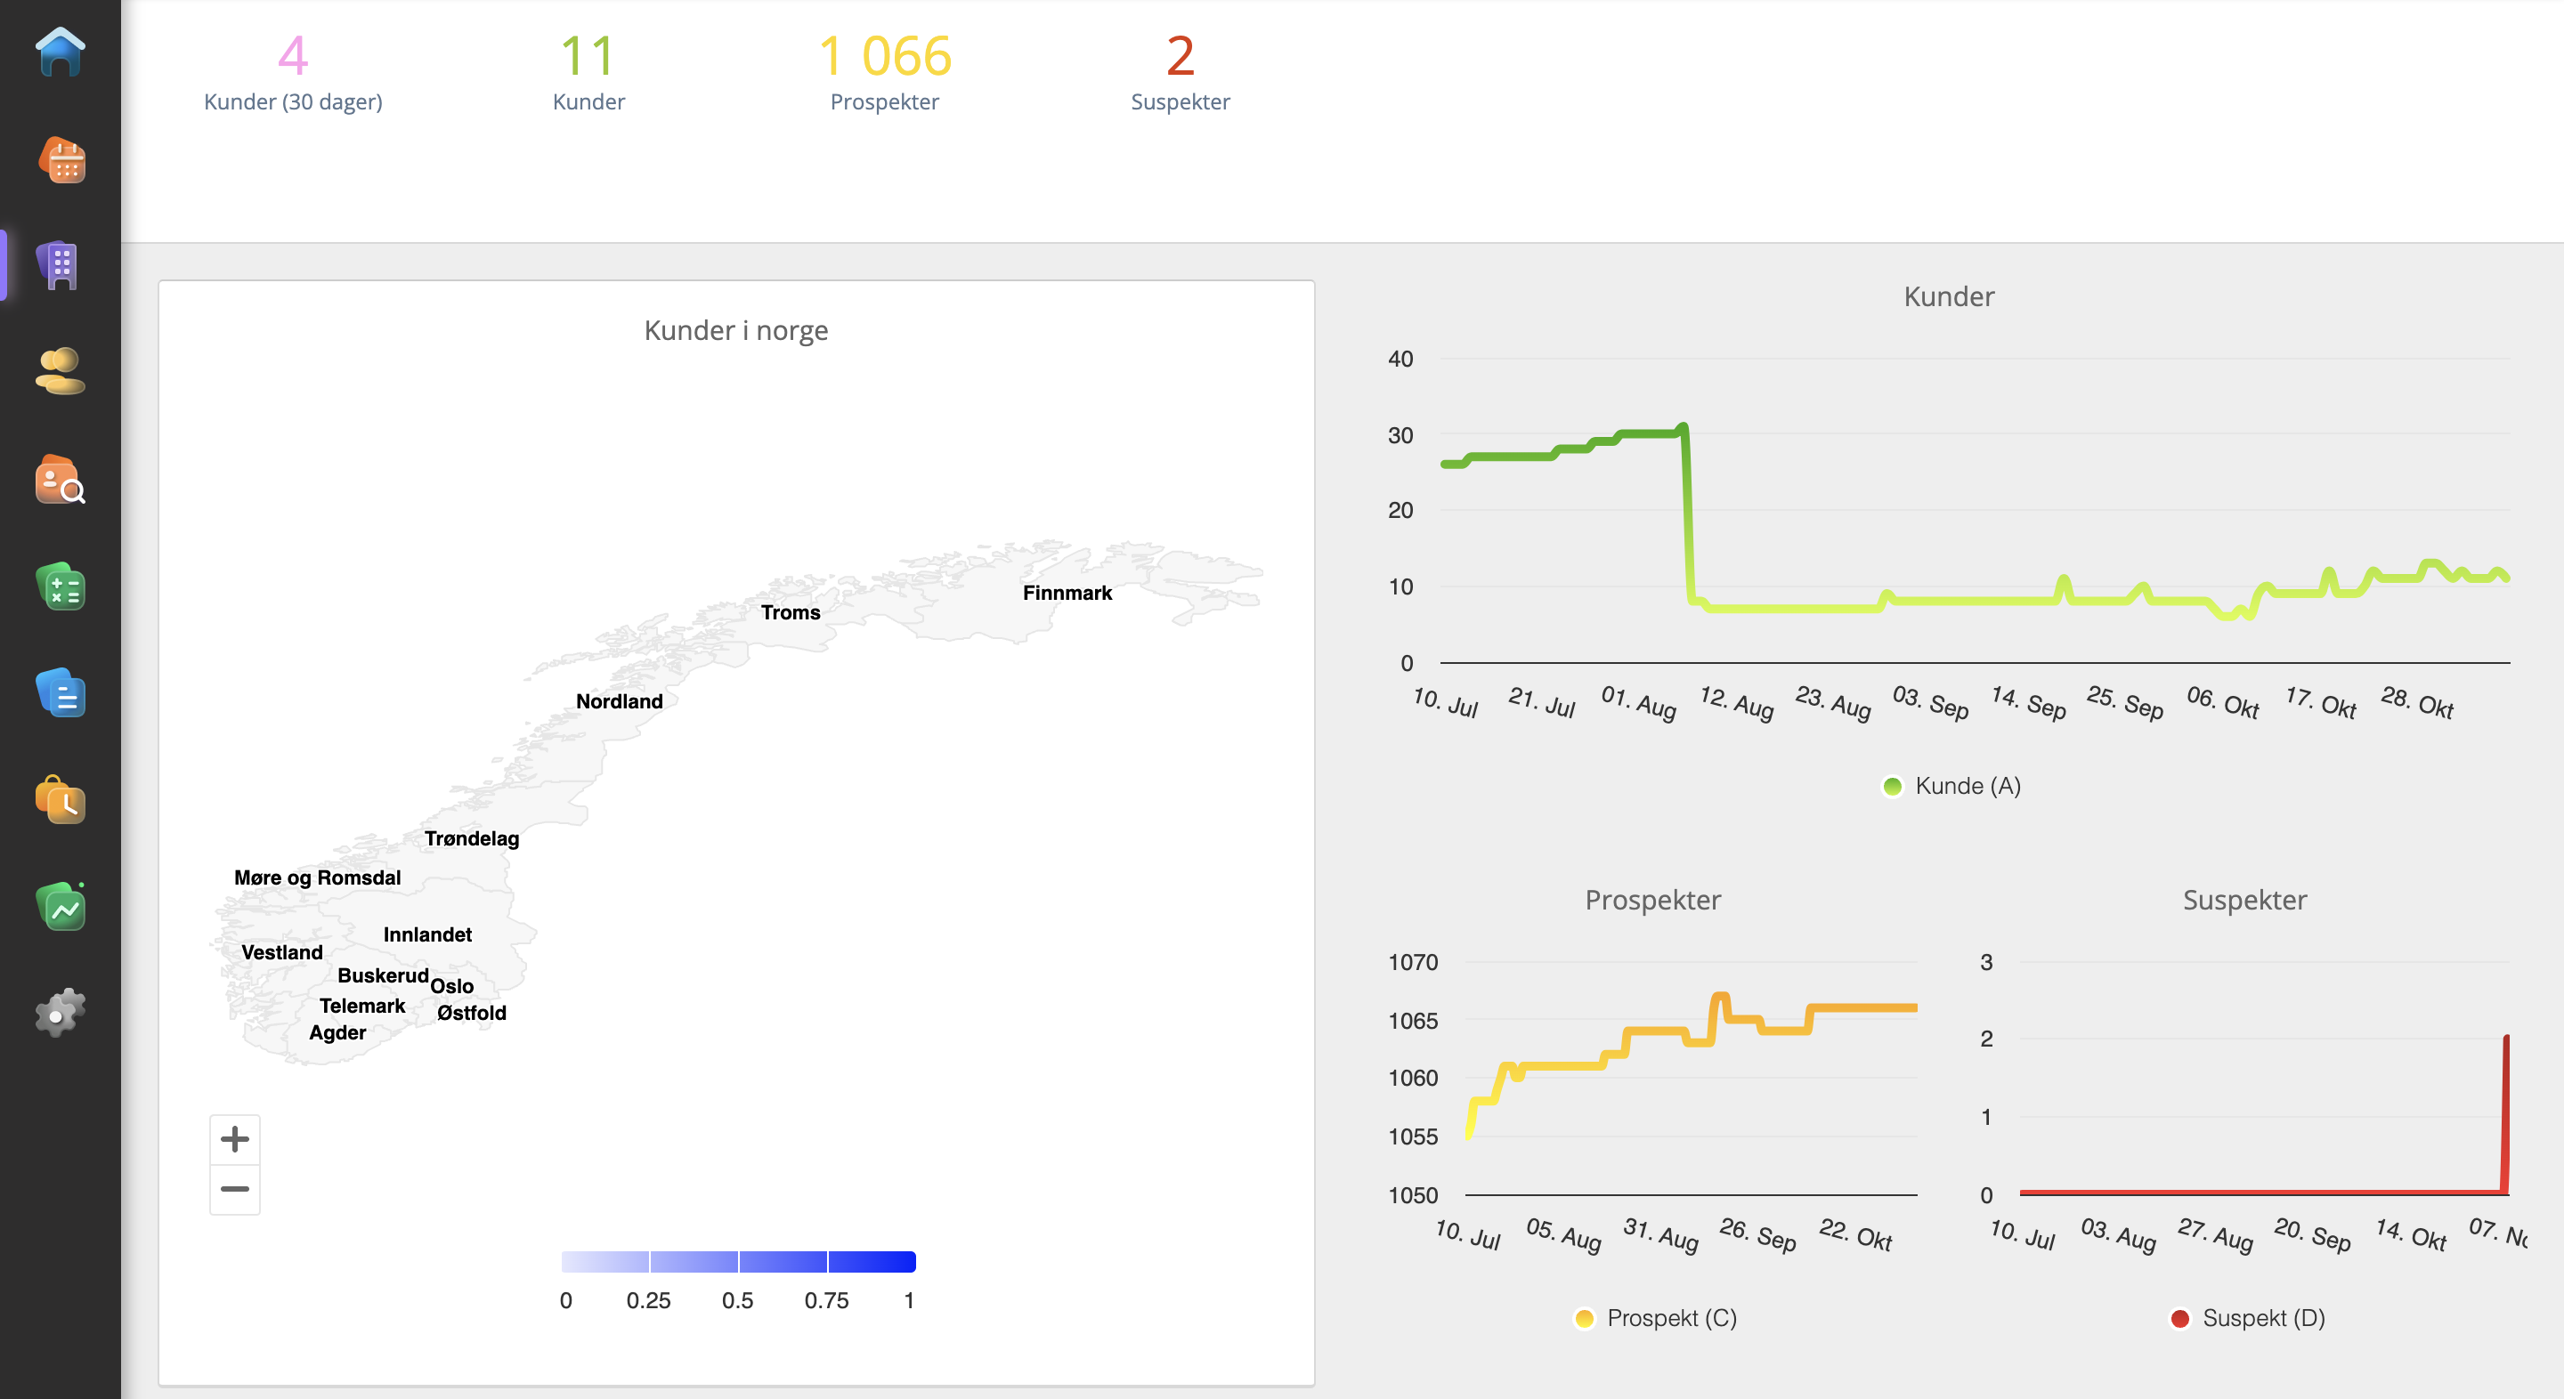
Task: Click the 1 066 Prospekter counter
Action: click(x=885, y=70)
